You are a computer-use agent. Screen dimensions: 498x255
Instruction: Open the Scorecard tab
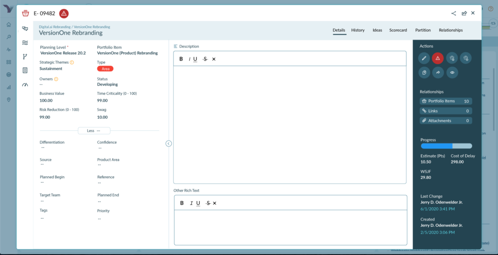coord(398,30)
